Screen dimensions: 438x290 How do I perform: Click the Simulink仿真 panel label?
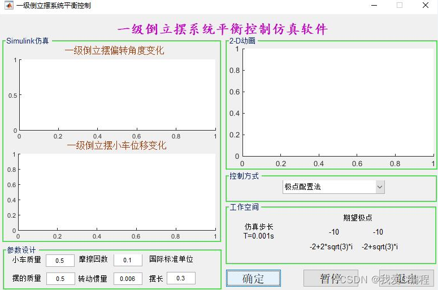tap(28, 41)
